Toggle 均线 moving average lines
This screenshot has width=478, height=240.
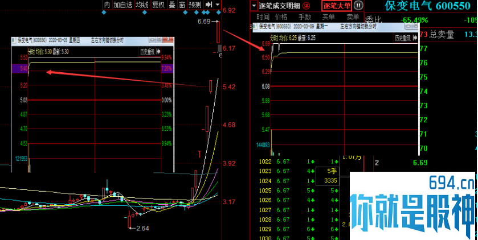(142, 5)
